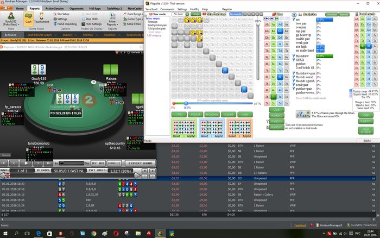The image size is (380, 238).
Task: Open Hand Importing option
Action: coord(65,24)
